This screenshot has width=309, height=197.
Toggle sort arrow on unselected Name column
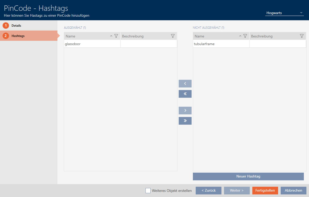pyautogui.click(x=240, y=36)
